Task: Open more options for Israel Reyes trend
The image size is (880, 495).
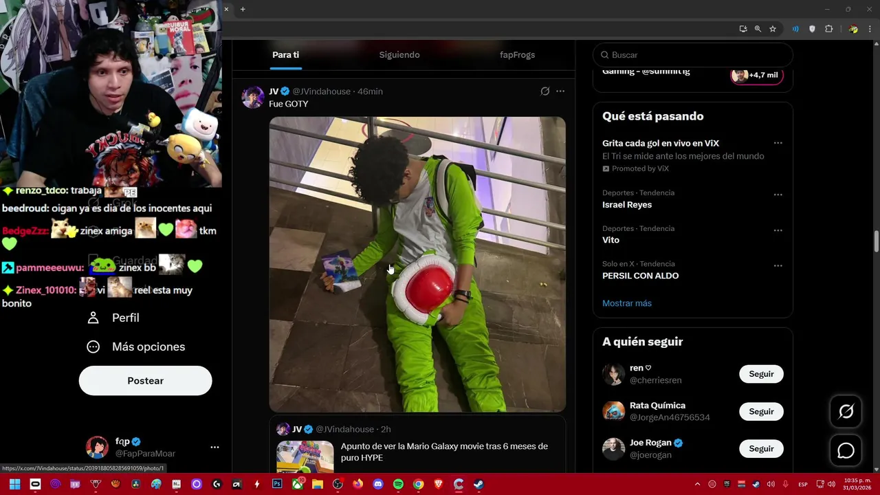Action: tap(778, 195)
